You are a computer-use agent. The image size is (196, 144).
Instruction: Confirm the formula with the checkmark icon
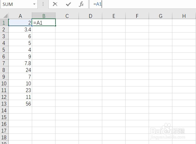click(68, 4)
